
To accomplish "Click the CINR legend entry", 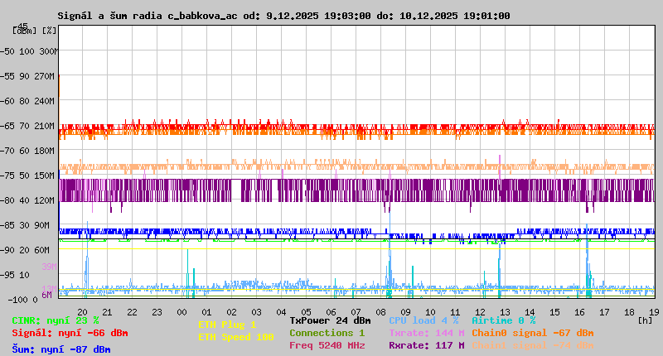I will tap(55, 320).
